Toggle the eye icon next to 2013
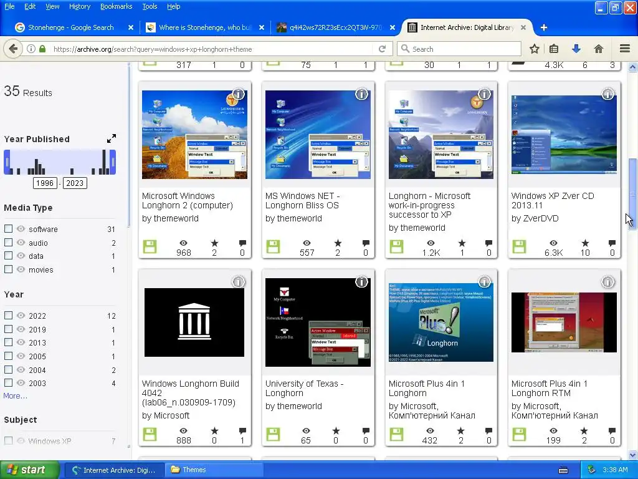The image size is (638, 479). pyautogui.click(x=21, y=342)
